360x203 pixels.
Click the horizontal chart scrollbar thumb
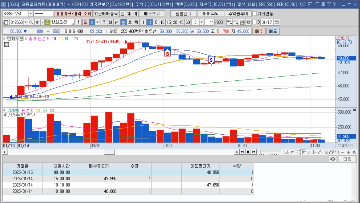[109, 152]
